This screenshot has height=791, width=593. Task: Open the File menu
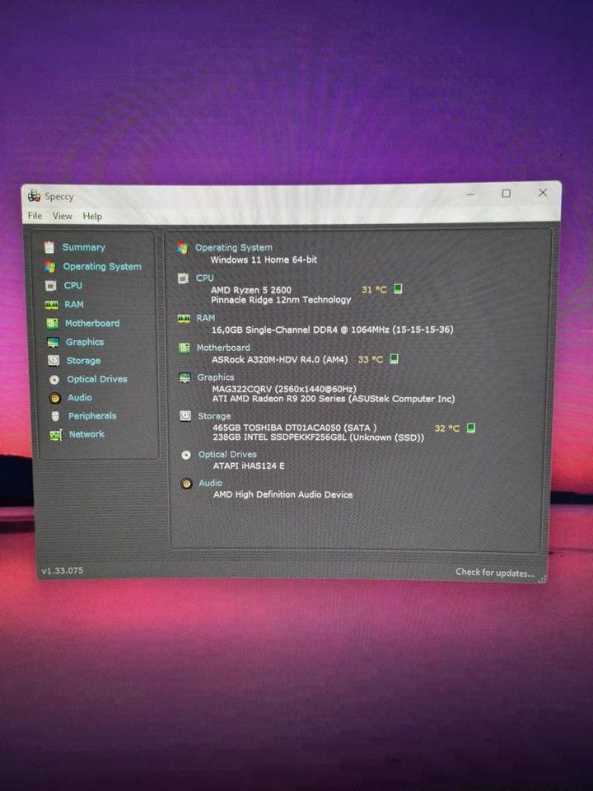[x=35, y=215]
